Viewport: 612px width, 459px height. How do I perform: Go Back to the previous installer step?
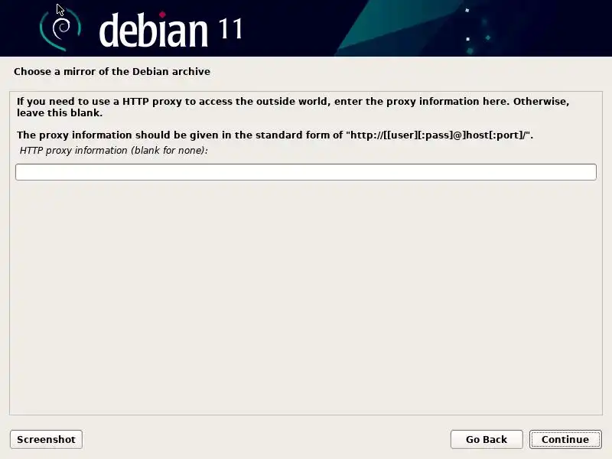(x=487, y=439)
